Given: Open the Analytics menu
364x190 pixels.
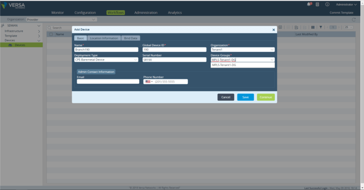Looking at the screenshot, I should click(175, 13).
